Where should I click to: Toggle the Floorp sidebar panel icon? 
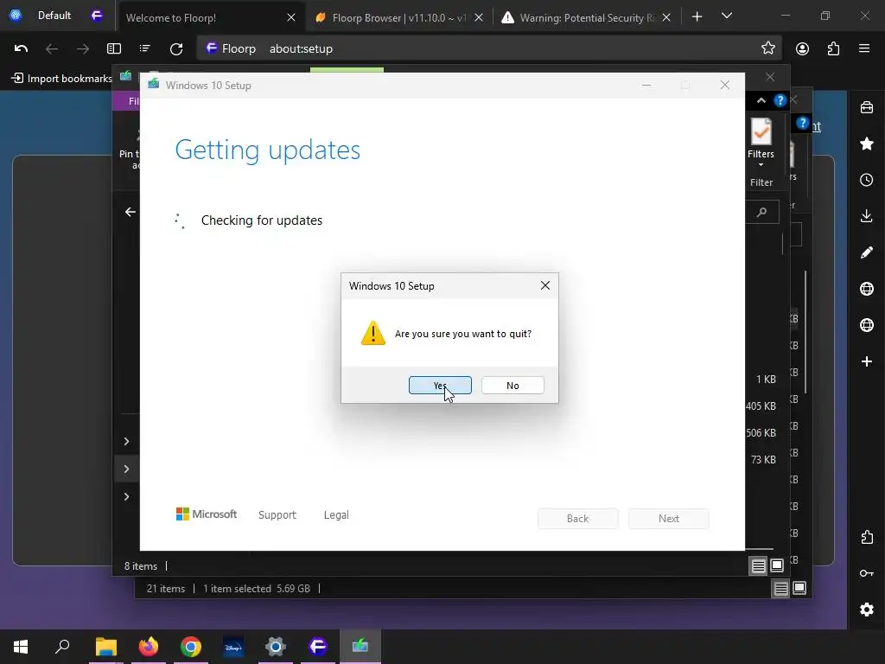coord(114,48)
